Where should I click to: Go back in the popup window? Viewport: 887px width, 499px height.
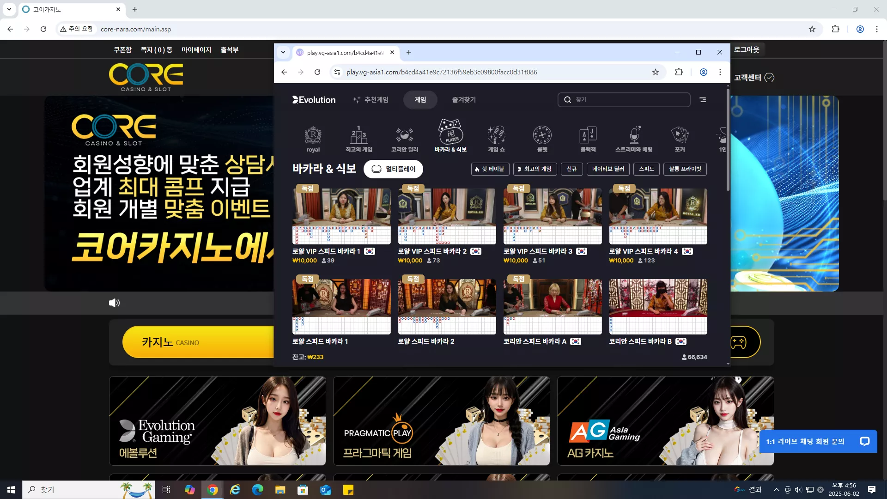coord(284,72)
